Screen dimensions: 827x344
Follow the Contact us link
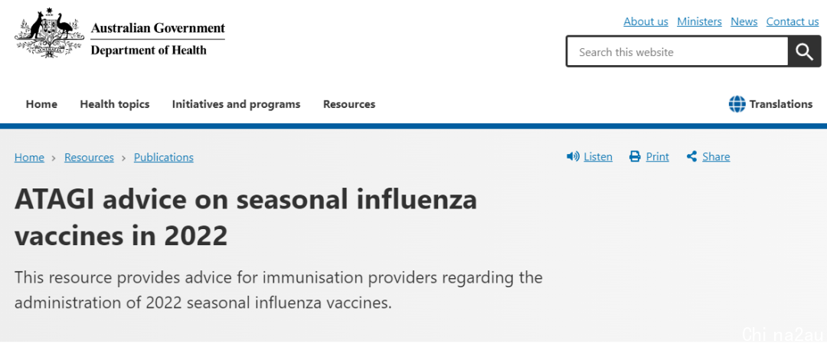(x=793, y=21)
